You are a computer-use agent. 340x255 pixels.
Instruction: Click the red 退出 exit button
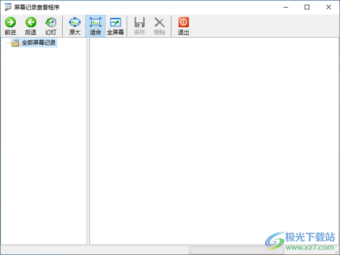pyautogui.click(x=184, y=26)
